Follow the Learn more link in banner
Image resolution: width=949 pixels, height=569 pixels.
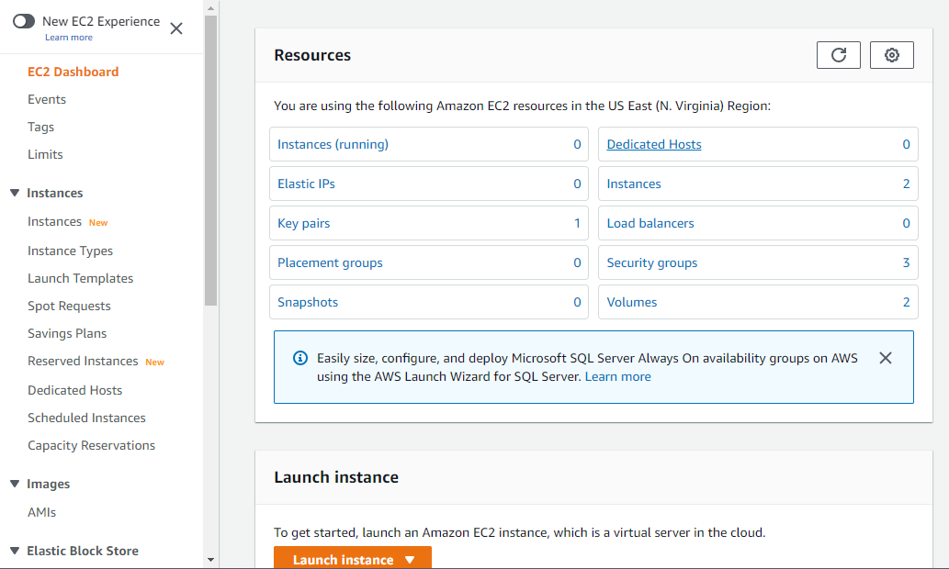point(617,376)
